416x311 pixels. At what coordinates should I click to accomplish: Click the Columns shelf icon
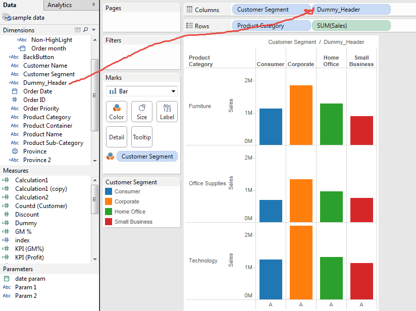[x=189, y=10]
